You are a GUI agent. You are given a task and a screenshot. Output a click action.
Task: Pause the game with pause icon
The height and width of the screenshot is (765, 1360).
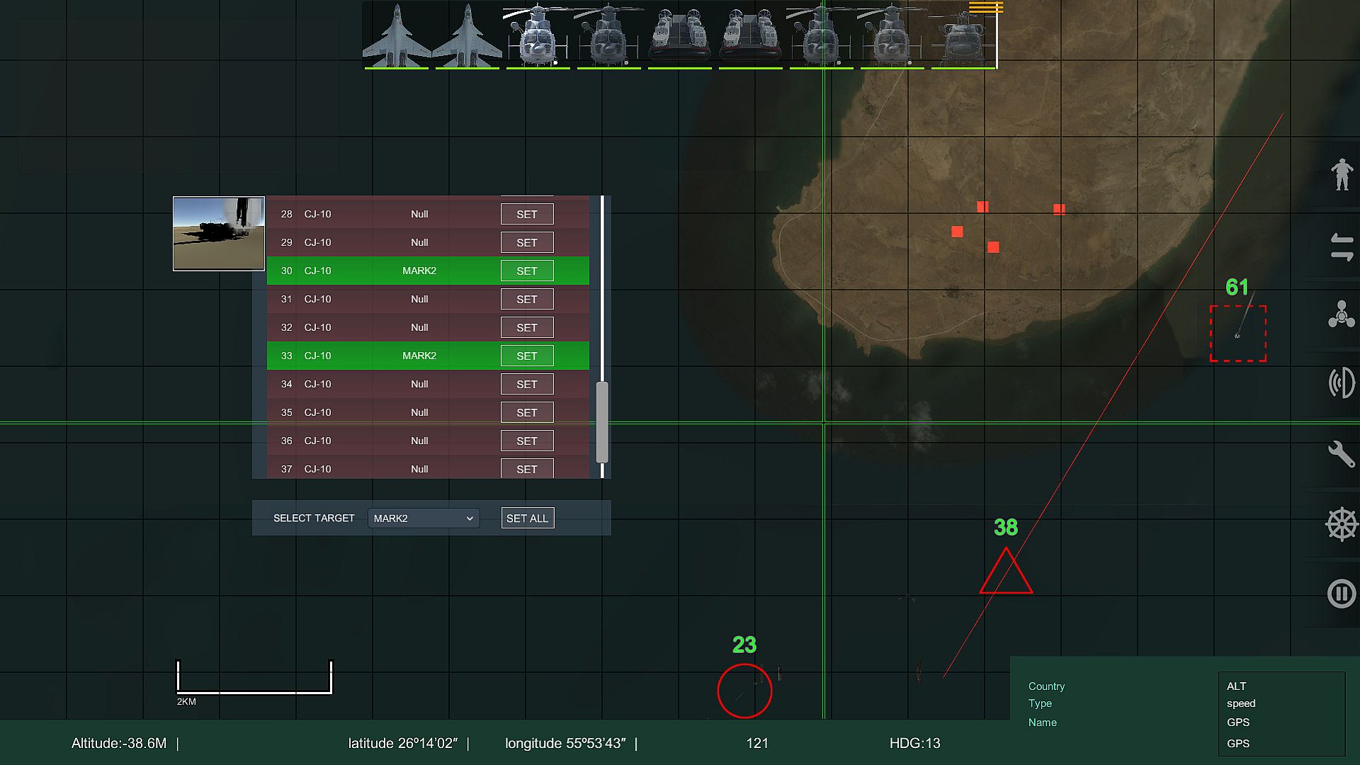[1341, 594]
